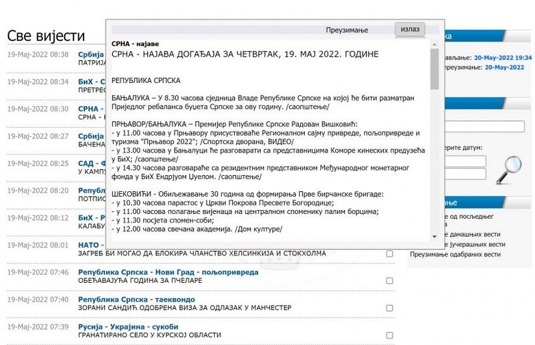The height and width of the screenshot is (345, 535).
Task: Click the popup scrollbar down arrow
Action: pos(435,236)
